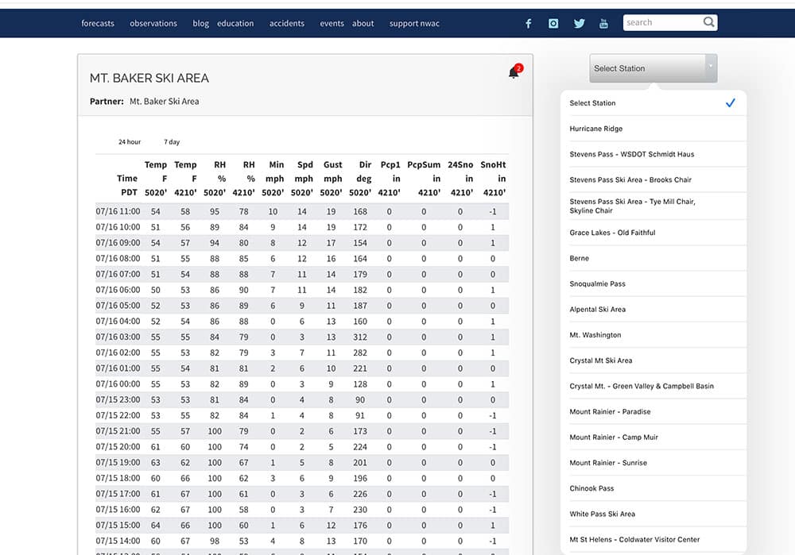The height and width of the screenshot is (555, 795).
Task: Go to the accidents menu item
Action: click(287, 24)
